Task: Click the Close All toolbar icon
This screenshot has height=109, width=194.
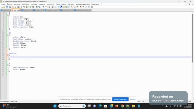Action: tap(15, 7)
